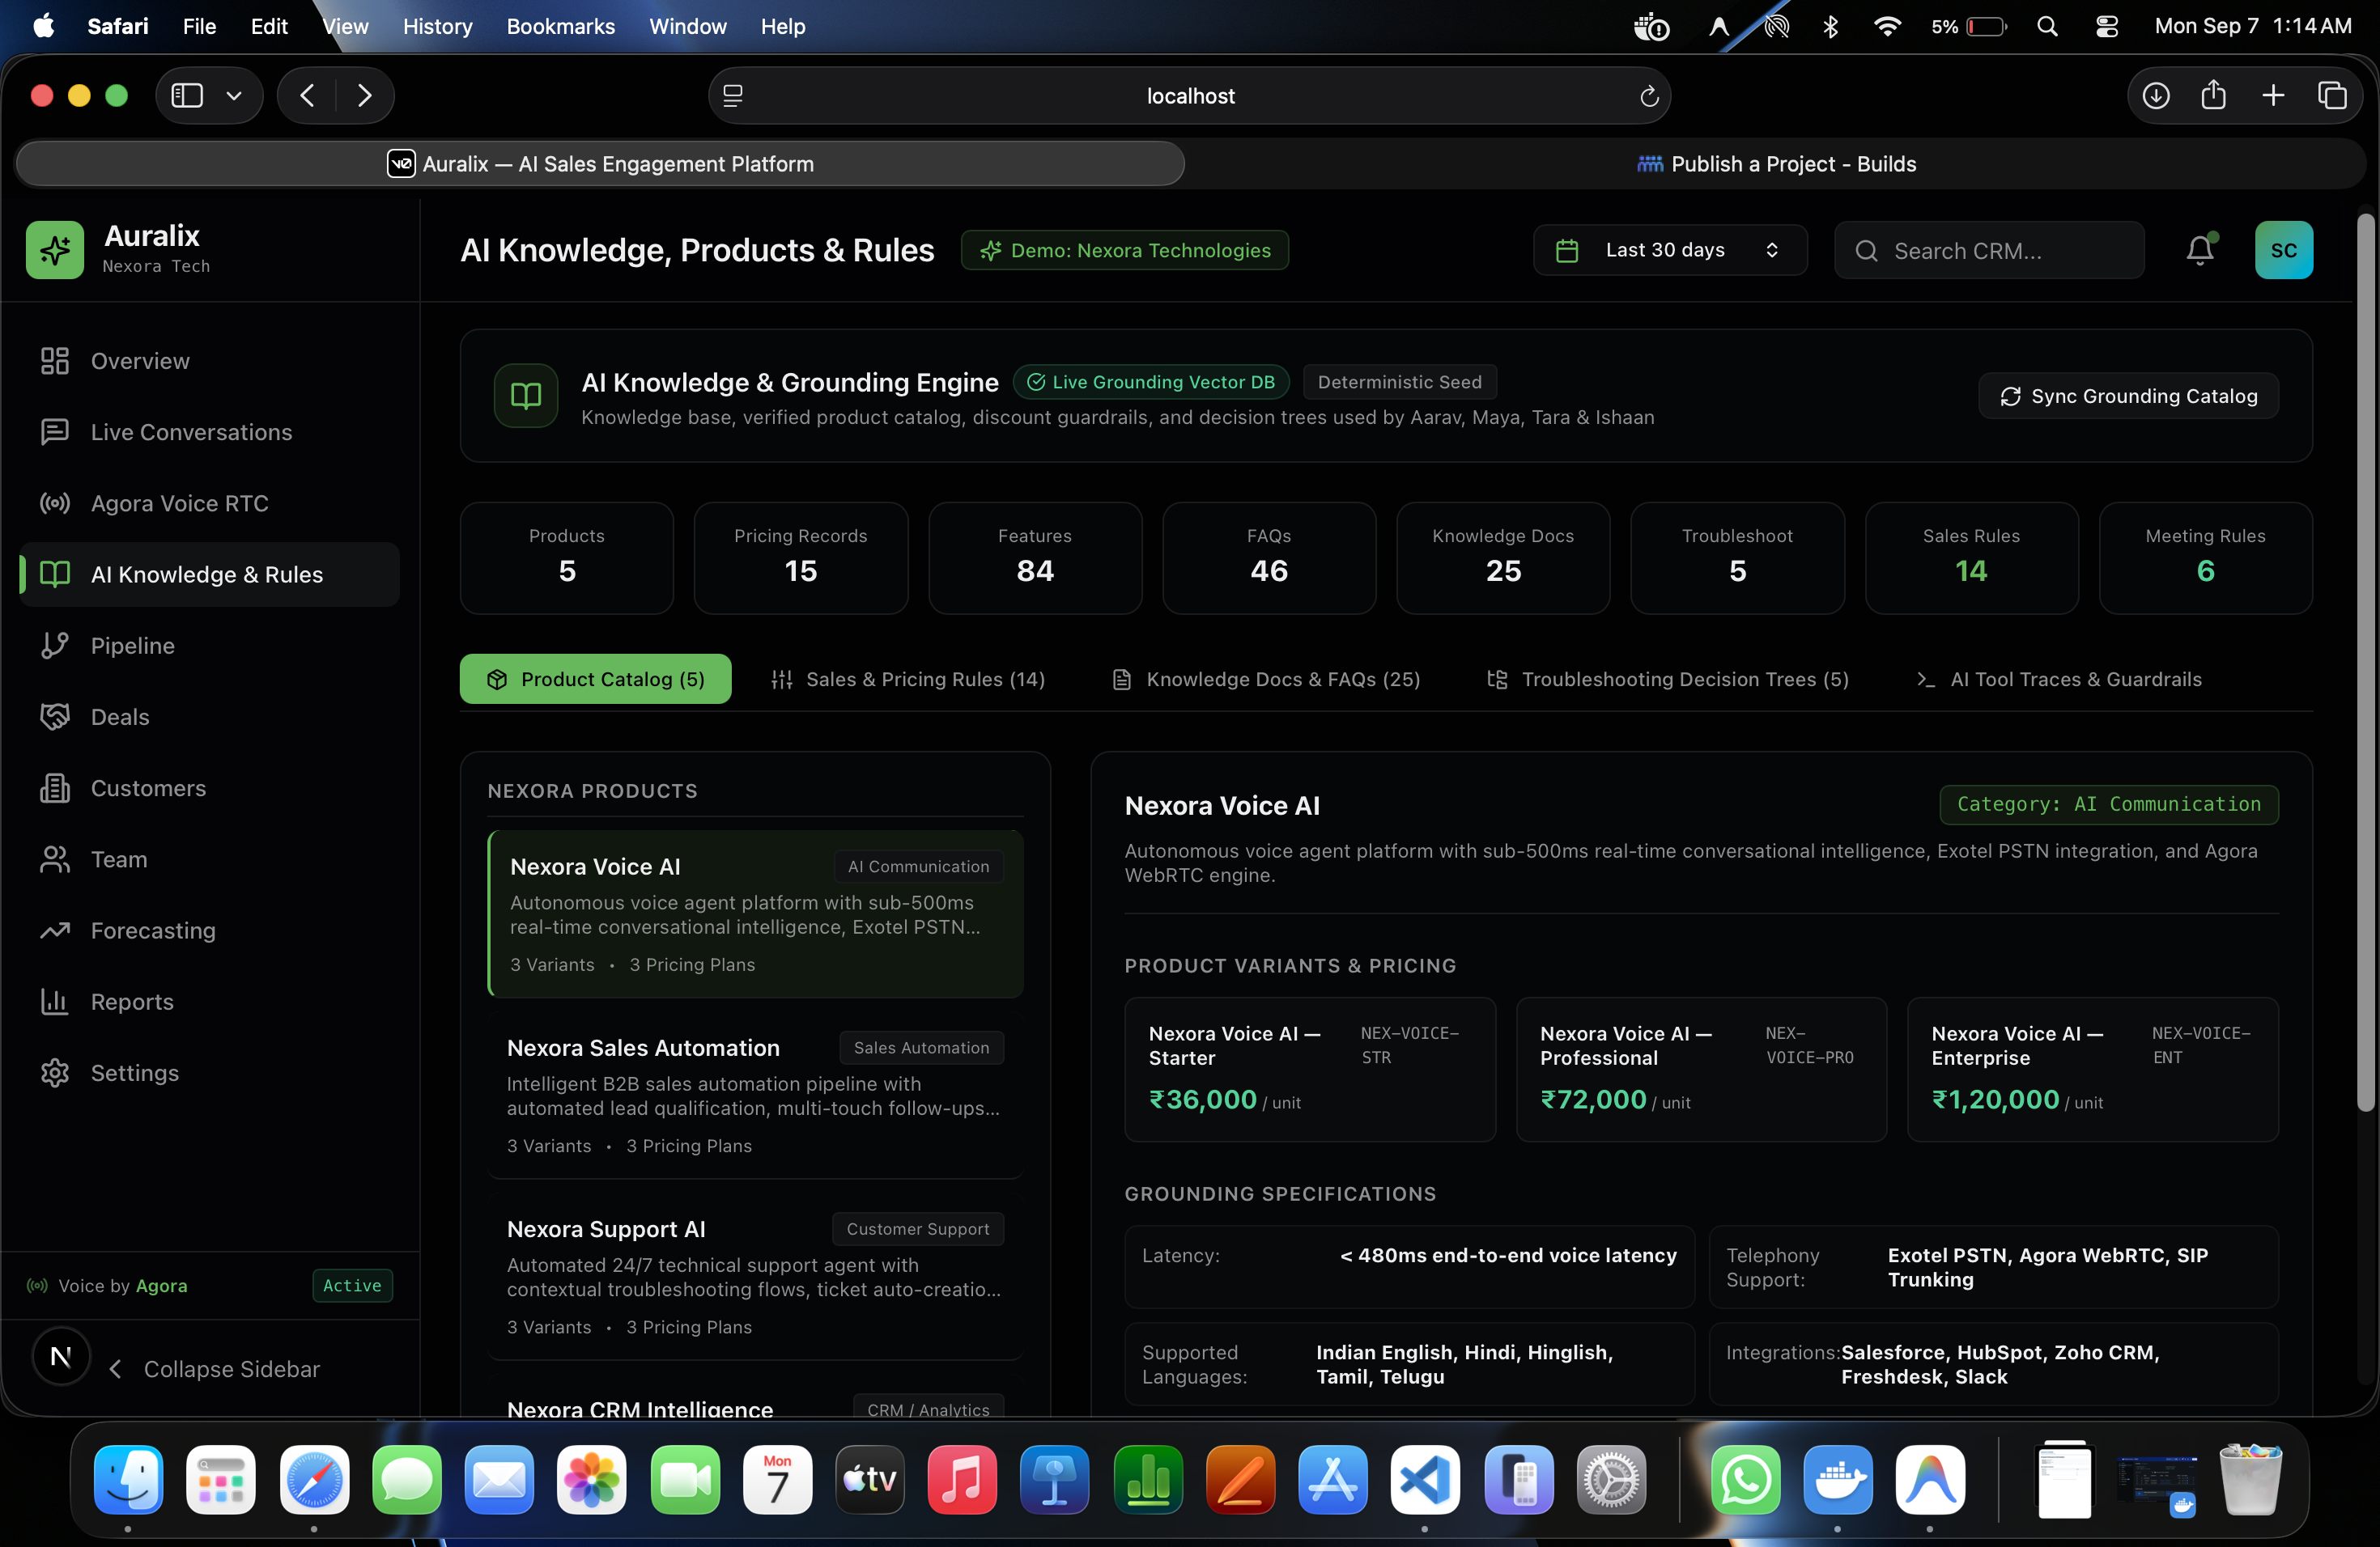
Task: Open a new Safari tab
Action: tap(2273, 95)
